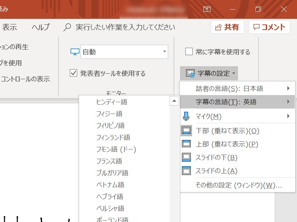
Task: Open the 自動 monitor dropdown
Action: (x=164, y=52)
